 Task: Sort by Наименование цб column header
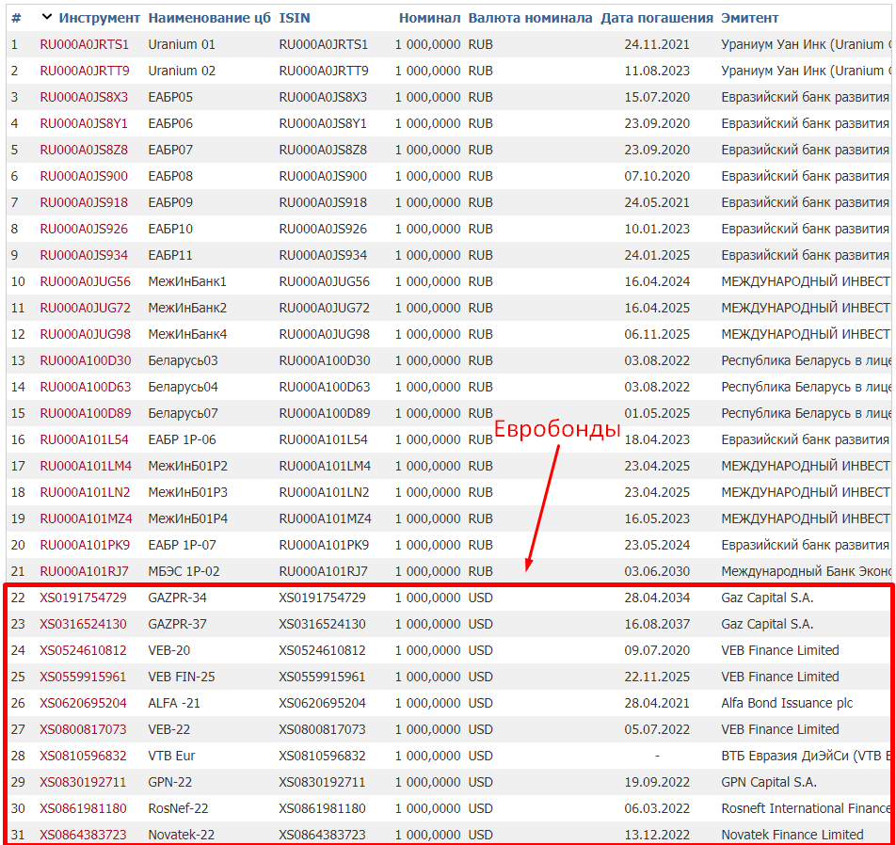tap(209, 18)
